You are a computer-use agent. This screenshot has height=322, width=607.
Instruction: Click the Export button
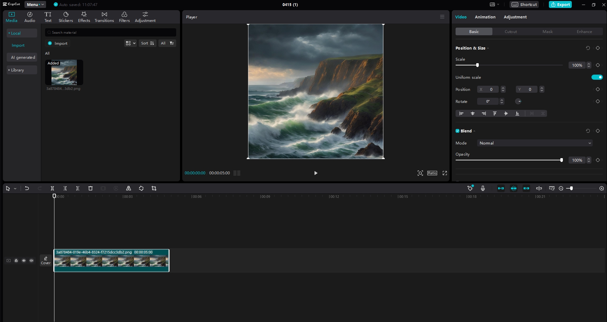pos(560,4)
